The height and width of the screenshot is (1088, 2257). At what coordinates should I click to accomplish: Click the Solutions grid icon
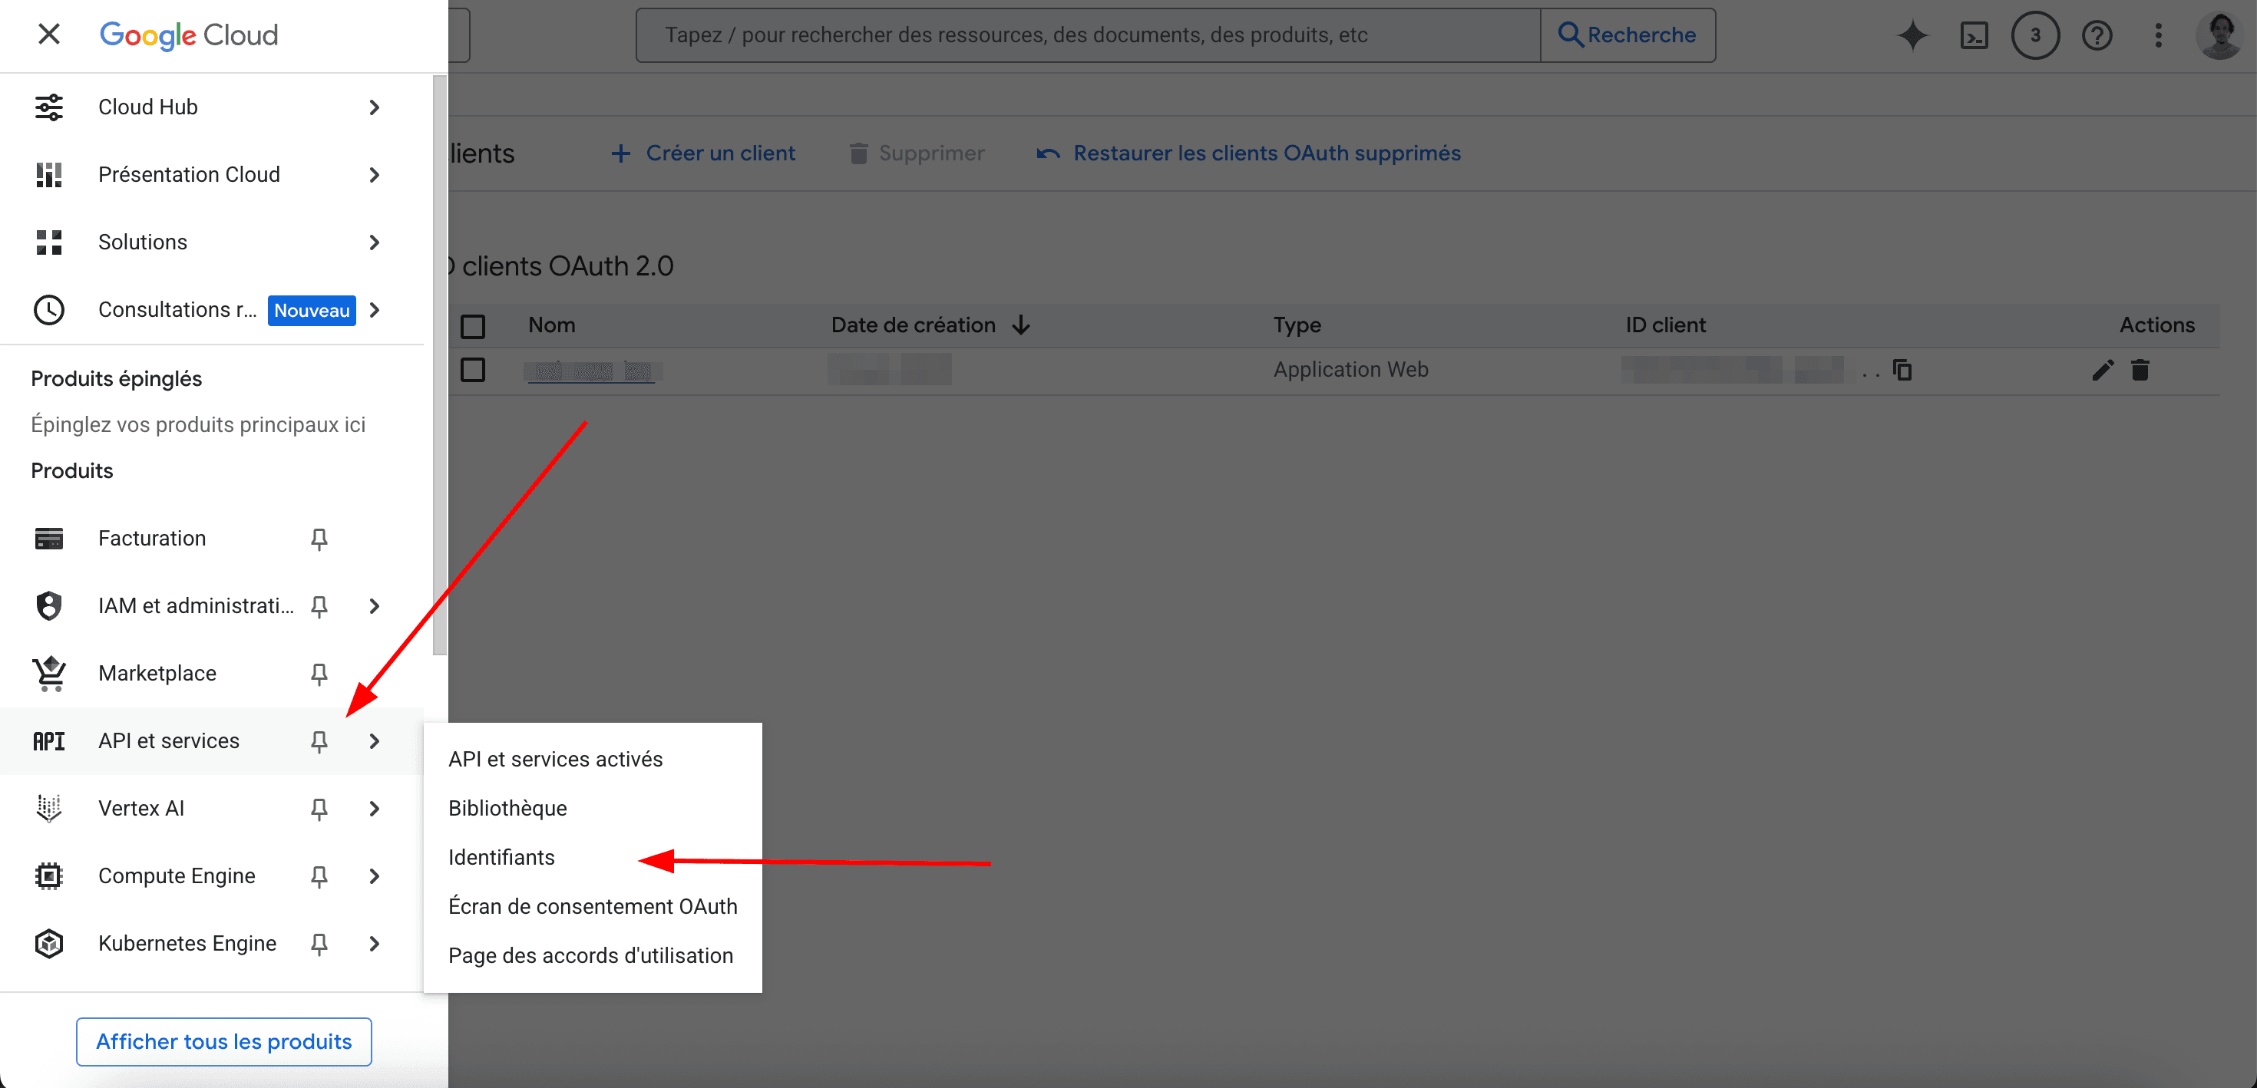tap(49, 242)
